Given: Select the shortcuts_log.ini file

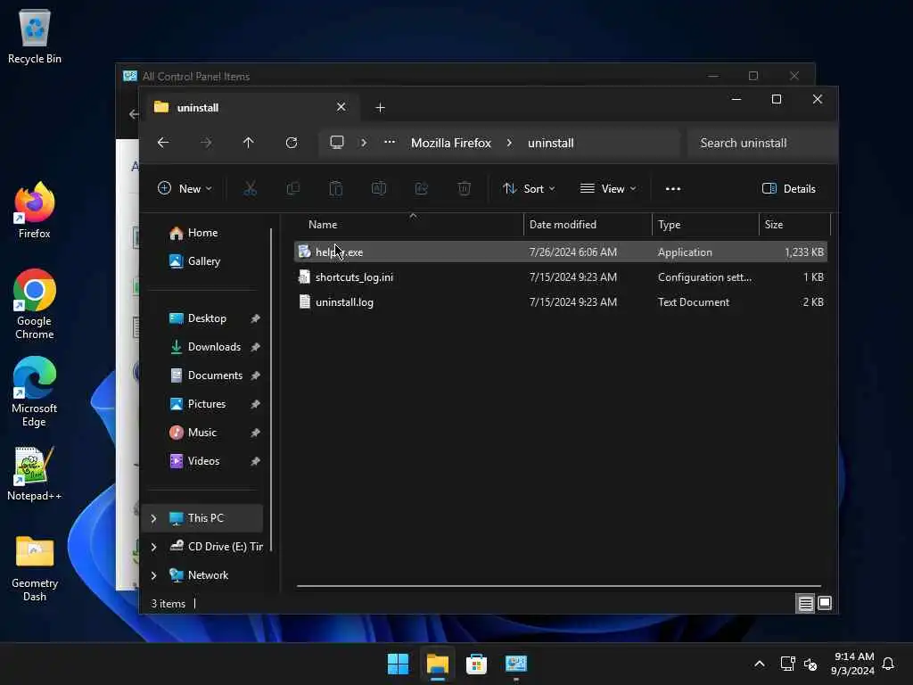Looking at the screenshot, I should click(x=560, y=277).
